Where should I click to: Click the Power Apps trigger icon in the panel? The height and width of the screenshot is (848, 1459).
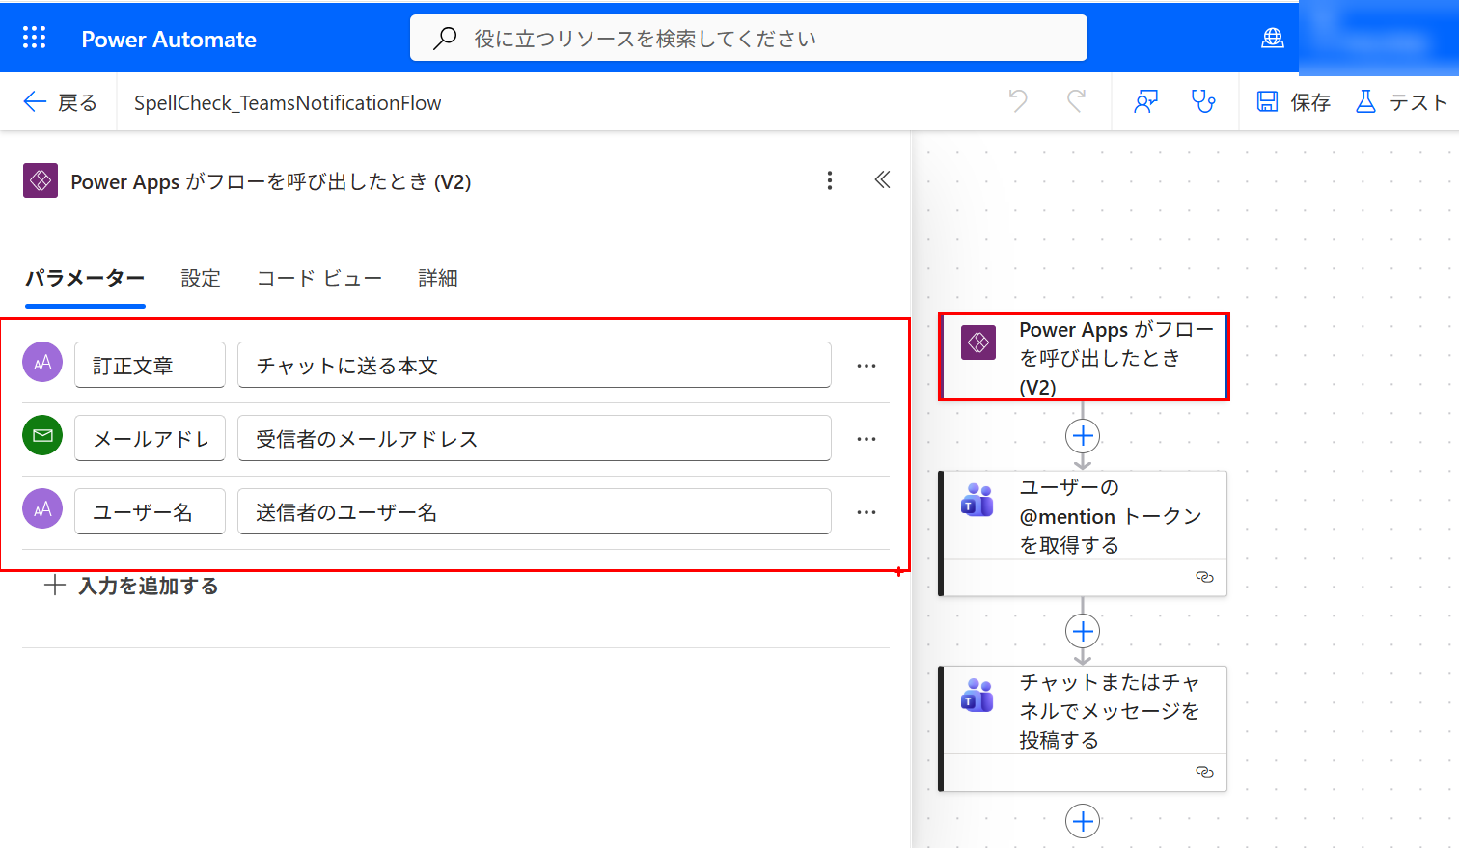coord(41,180)
